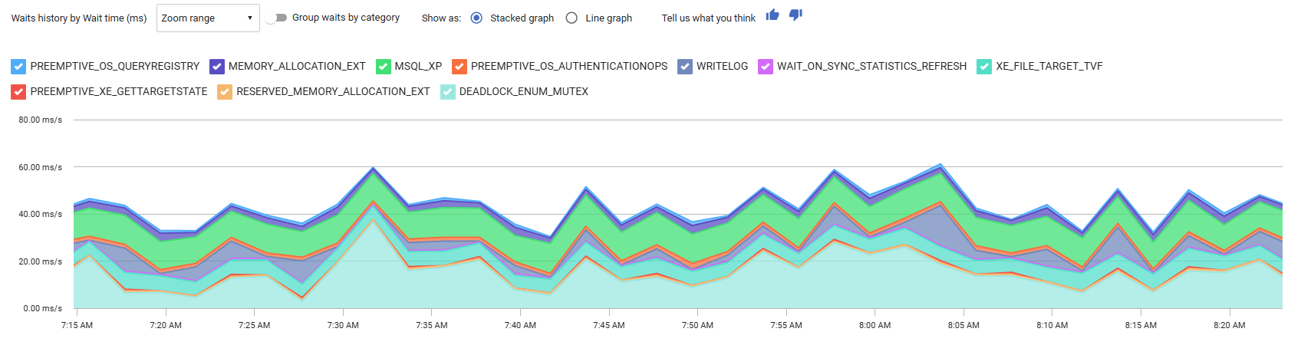Uncheck PREEMPTIVE_OS_QUERYREGISTRY series checkbox

tap(19, 67)
